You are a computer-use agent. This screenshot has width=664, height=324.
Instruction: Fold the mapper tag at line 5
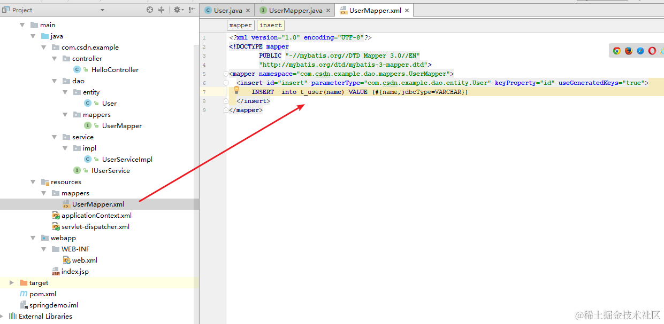click(x=226, y=74)
